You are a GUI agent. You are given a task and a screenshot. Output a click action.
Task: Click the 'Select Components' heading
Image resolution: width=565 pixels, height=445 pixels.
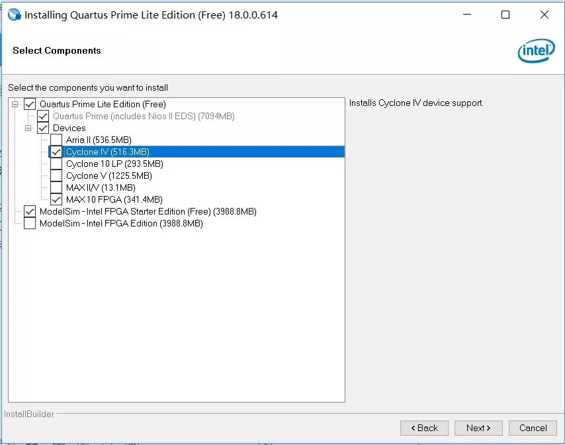(x=57, y=50)
